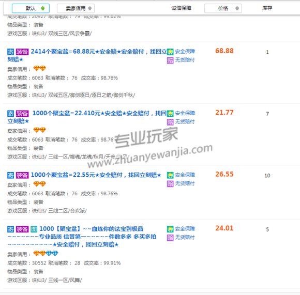Click the green arrow on 默认 sort
Image resolution: width=300 pixels, height=295 pixels.
[42, 8]
